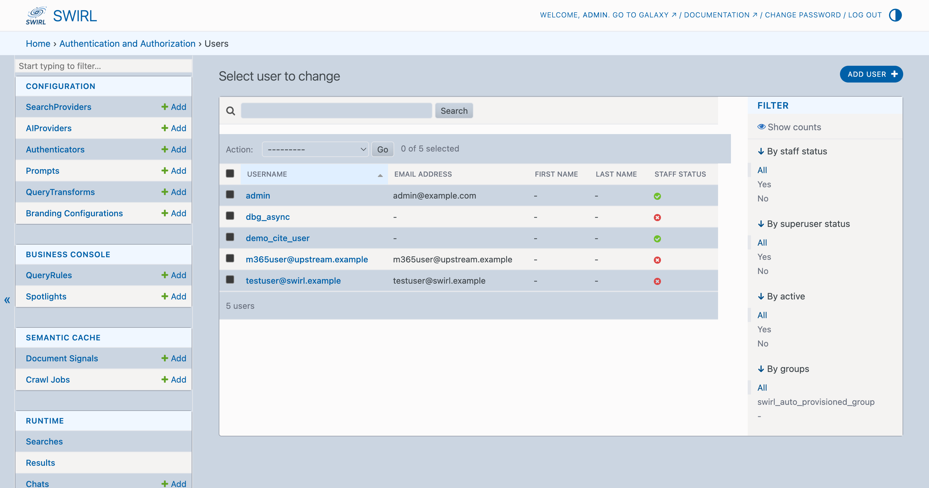929x488 pixels.
Task: Collapse the By active filter
Action: pyautogui.click(x=781, y=296)
